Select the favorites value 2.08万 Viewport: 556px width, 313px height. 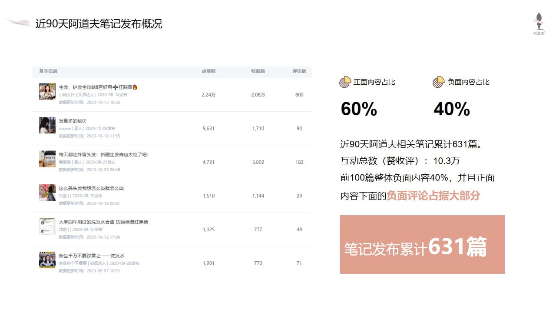click(x=258, y=95)
